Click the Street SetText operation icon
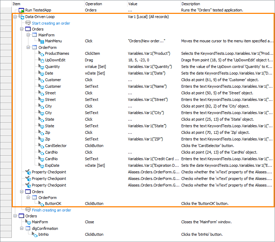Screen dimensions: 275x242 tap(41, 100)
